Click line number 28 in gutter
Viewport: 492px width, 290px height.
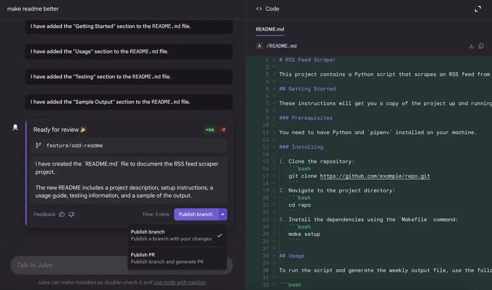pos(266,256)
